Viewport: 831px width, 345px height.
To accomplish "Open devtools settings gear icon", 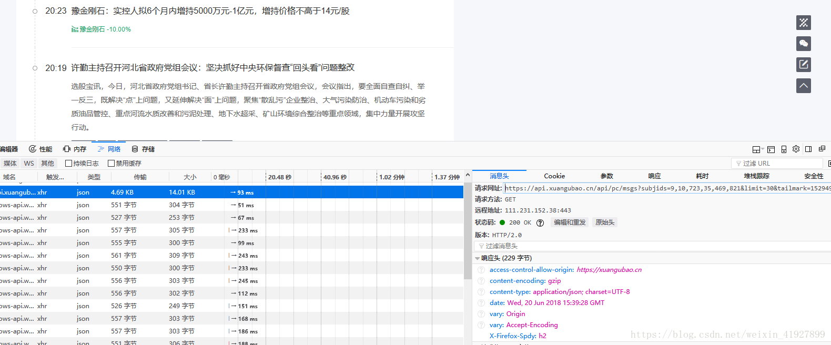I will 796,149.
